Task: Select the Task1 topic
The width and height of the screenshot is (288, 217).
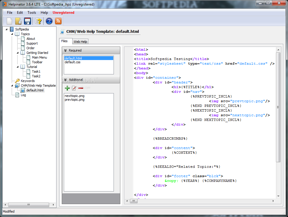Action: coord(36,71)
